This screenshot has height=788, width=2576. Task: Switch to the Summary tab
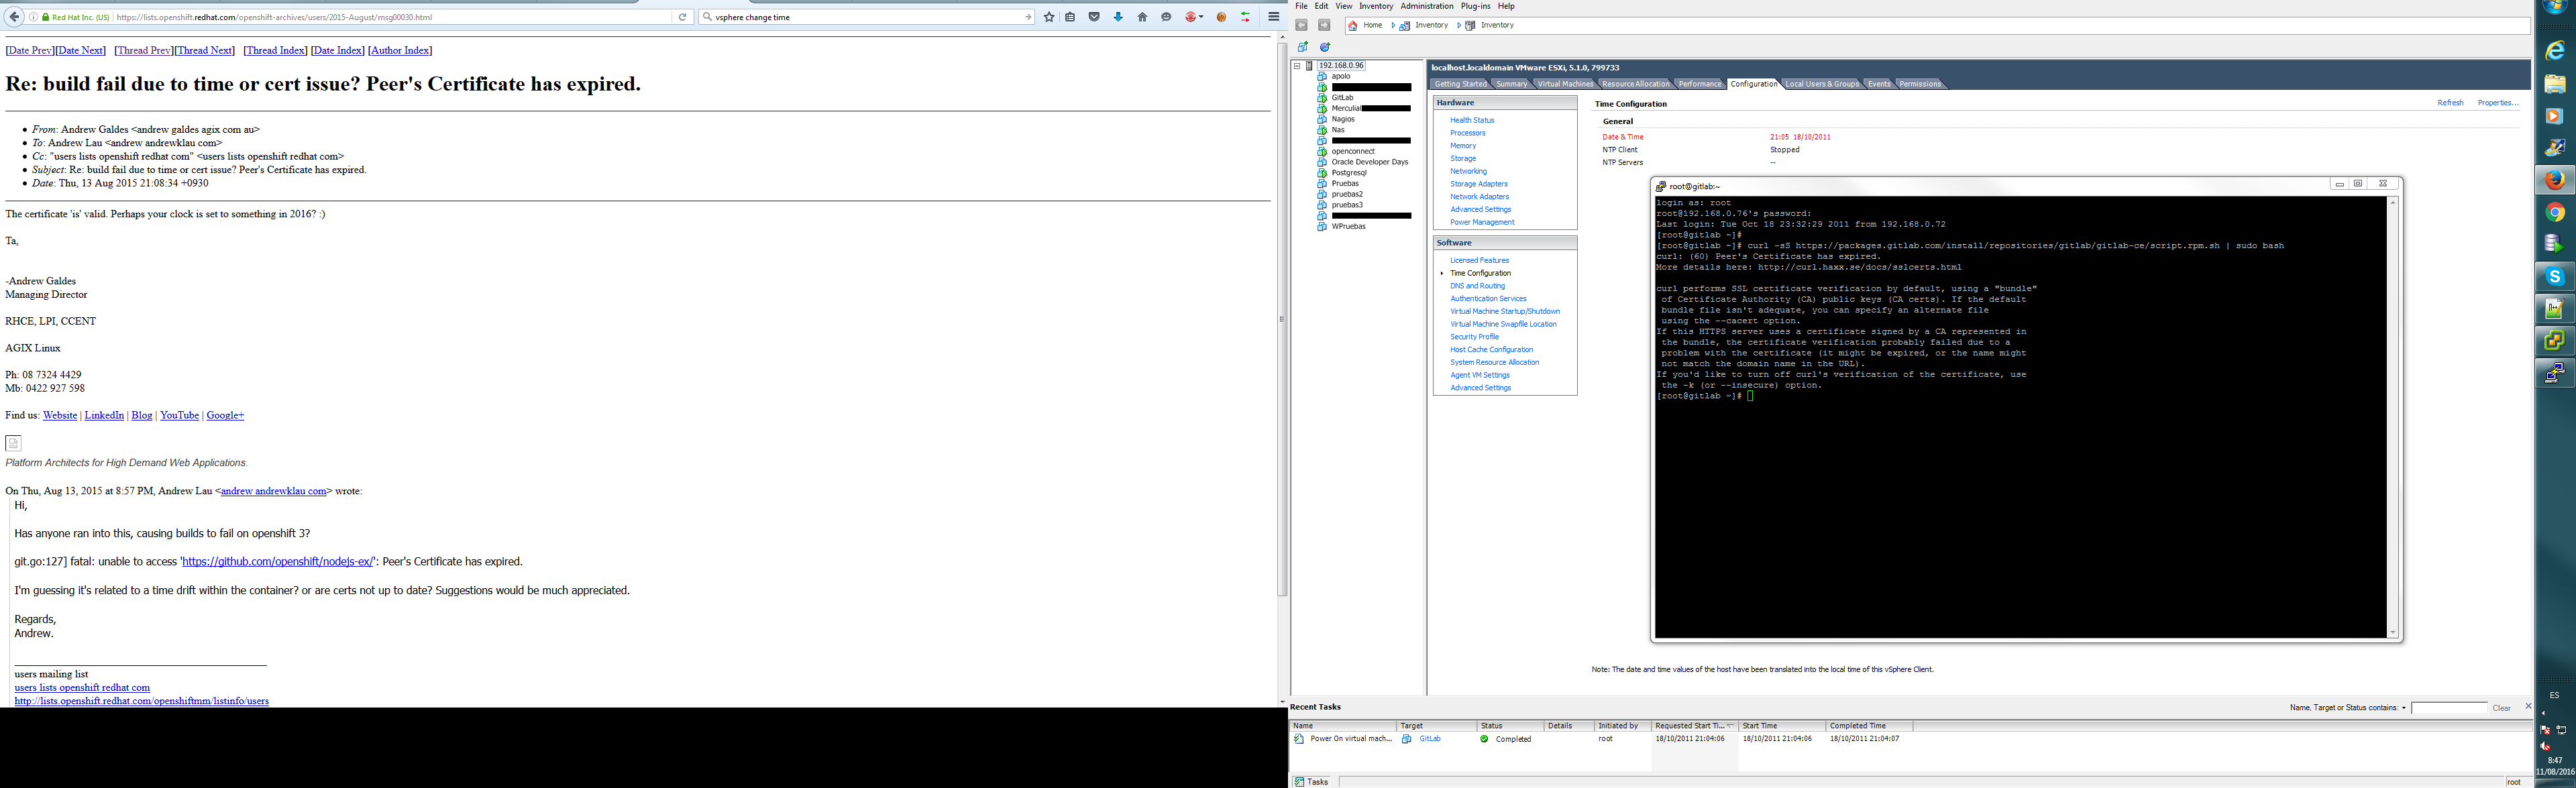(1511, 84)
